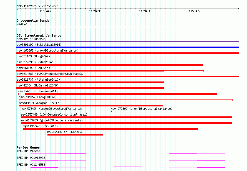This screenshot has width=247, height=171.
Task: Select transcript TFEC|NM_012252 label
Action: tap(29, 151)
